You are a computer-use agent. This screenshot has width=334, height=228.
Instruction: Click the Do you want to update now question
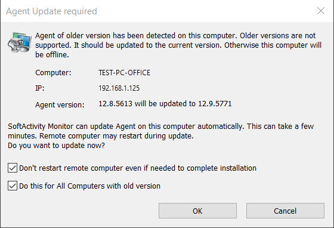(56, 146)
